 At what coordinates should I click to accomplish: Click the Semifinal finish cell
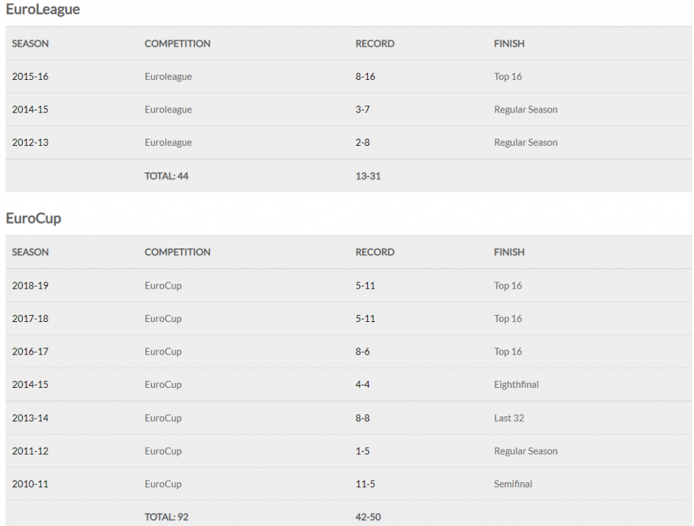[x=513, y=484]
